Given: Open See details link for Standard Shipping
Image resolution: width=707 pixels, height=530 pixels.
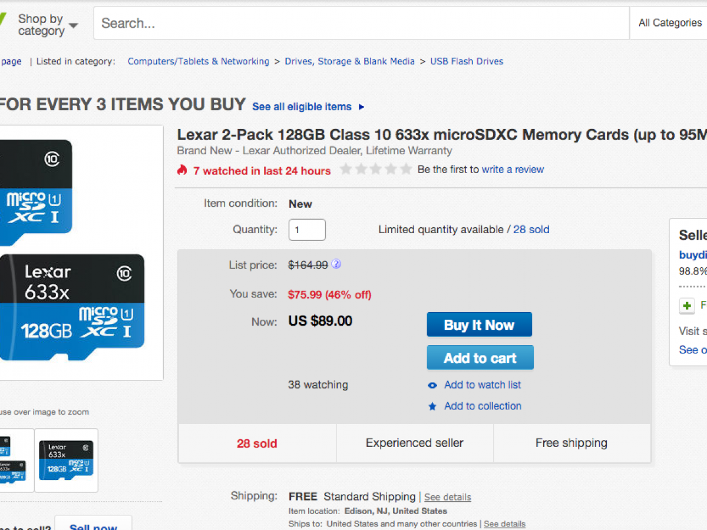Looking at the screenshot, I should 447,497.
